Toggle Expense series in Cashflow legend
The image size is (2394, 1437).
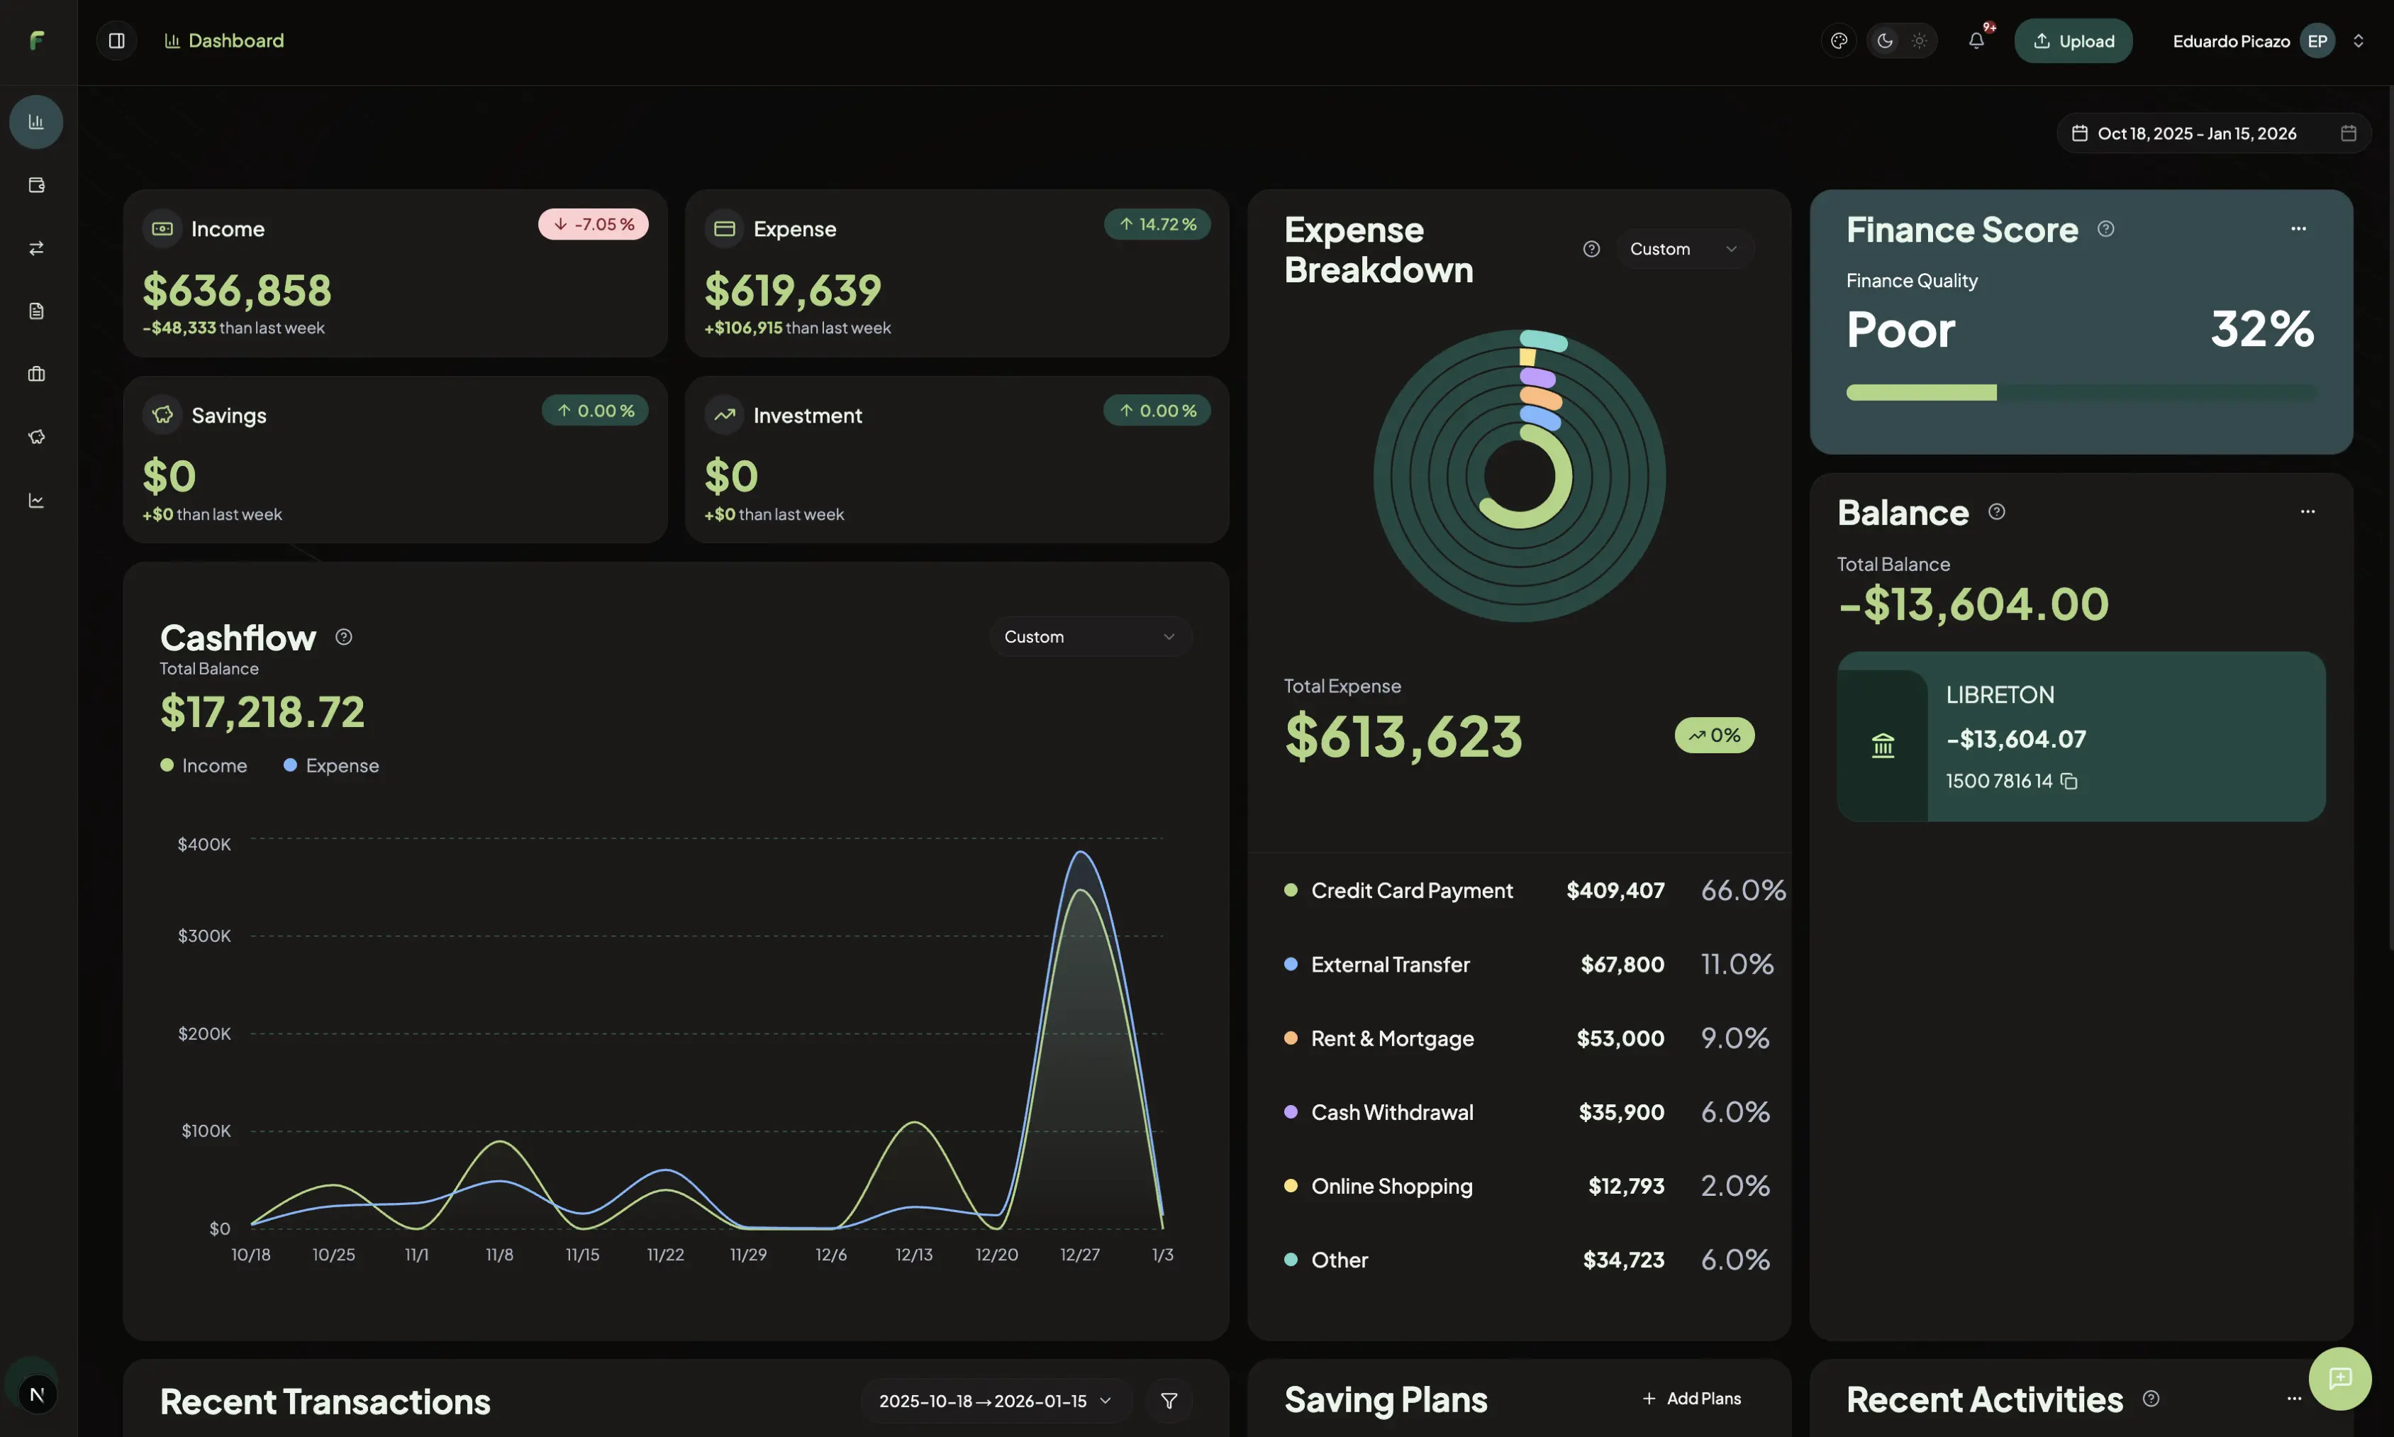(x=331, y=765)
